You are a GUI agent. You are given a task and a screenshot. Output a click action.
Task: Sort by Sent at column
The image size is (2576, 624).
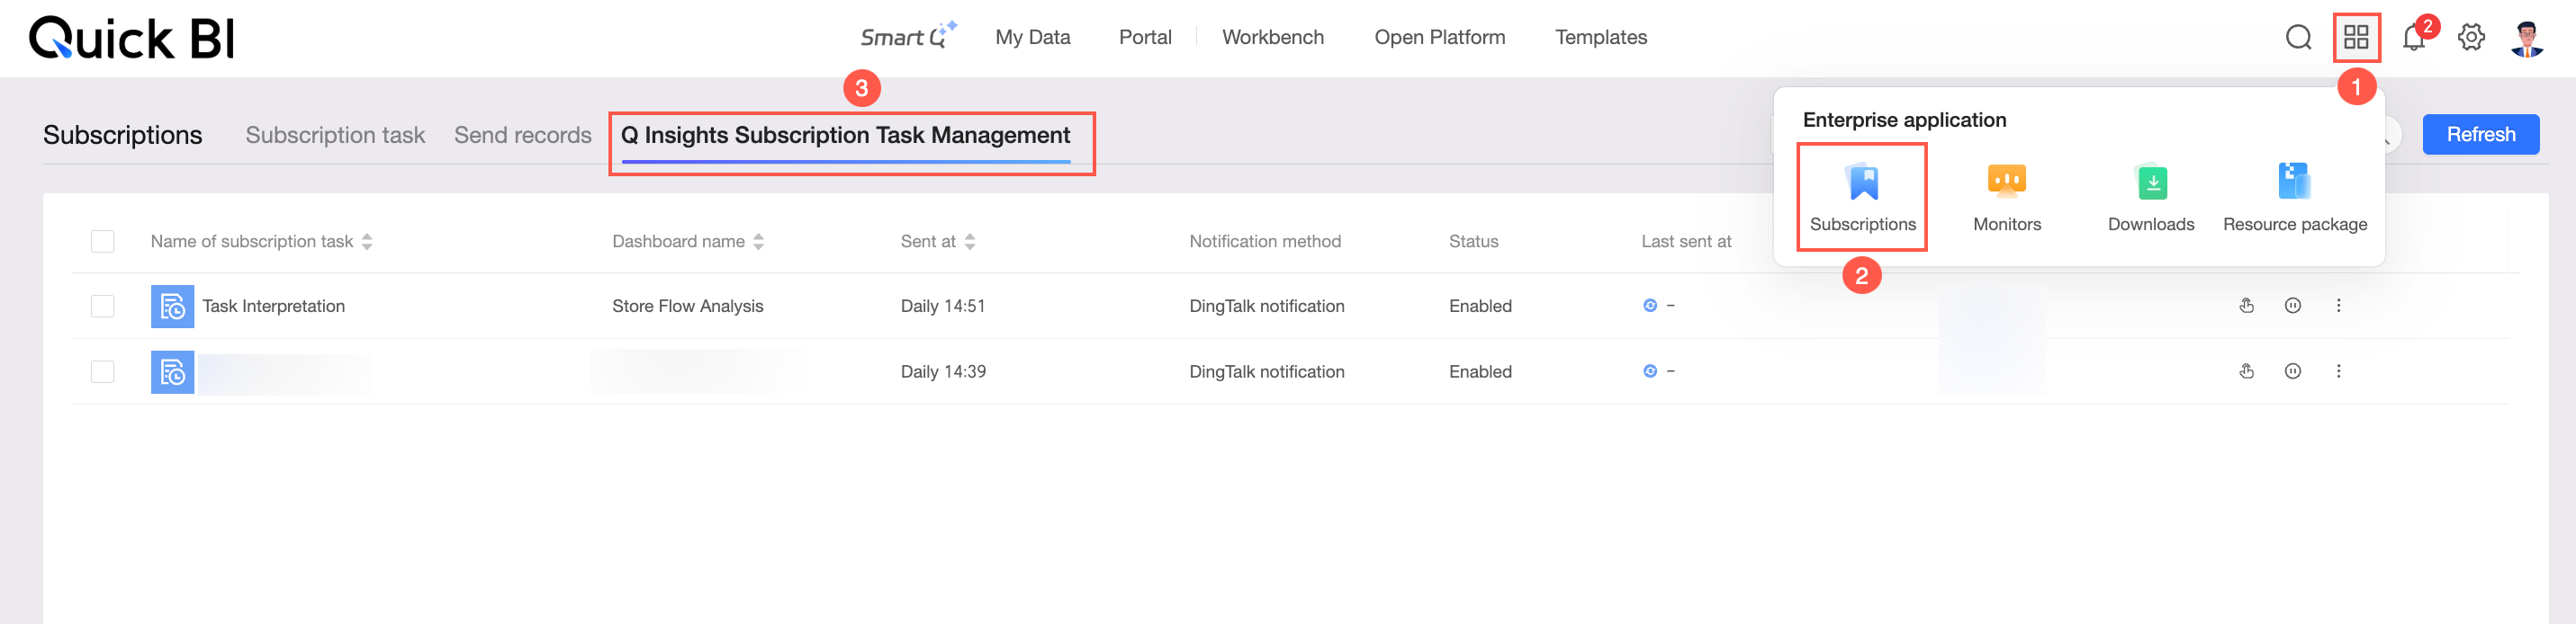[969, 242]
